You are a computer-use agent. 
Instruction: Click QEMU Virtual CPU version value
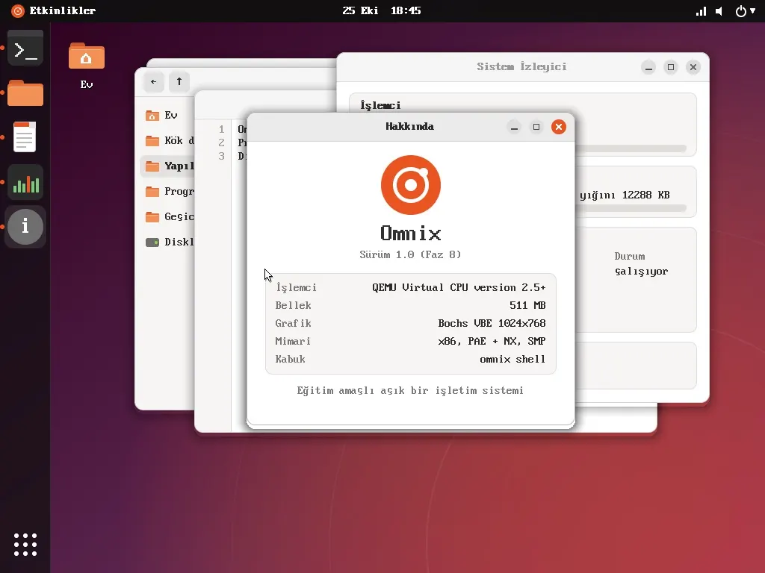pyautogui.click(x=459, y=287)
